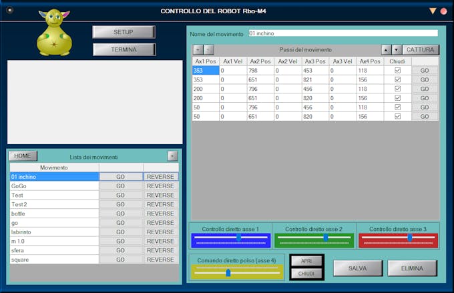The width and height of the screenshot is (454, 293).
Task: Toggle Chiudi checkbox in row 200 / 651
Action: (x=397, y=98)
